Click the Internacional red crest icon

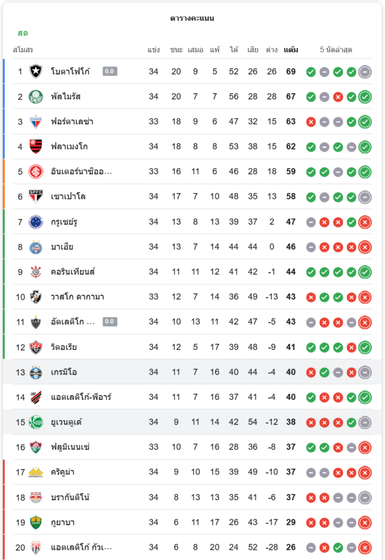(36, 172)
